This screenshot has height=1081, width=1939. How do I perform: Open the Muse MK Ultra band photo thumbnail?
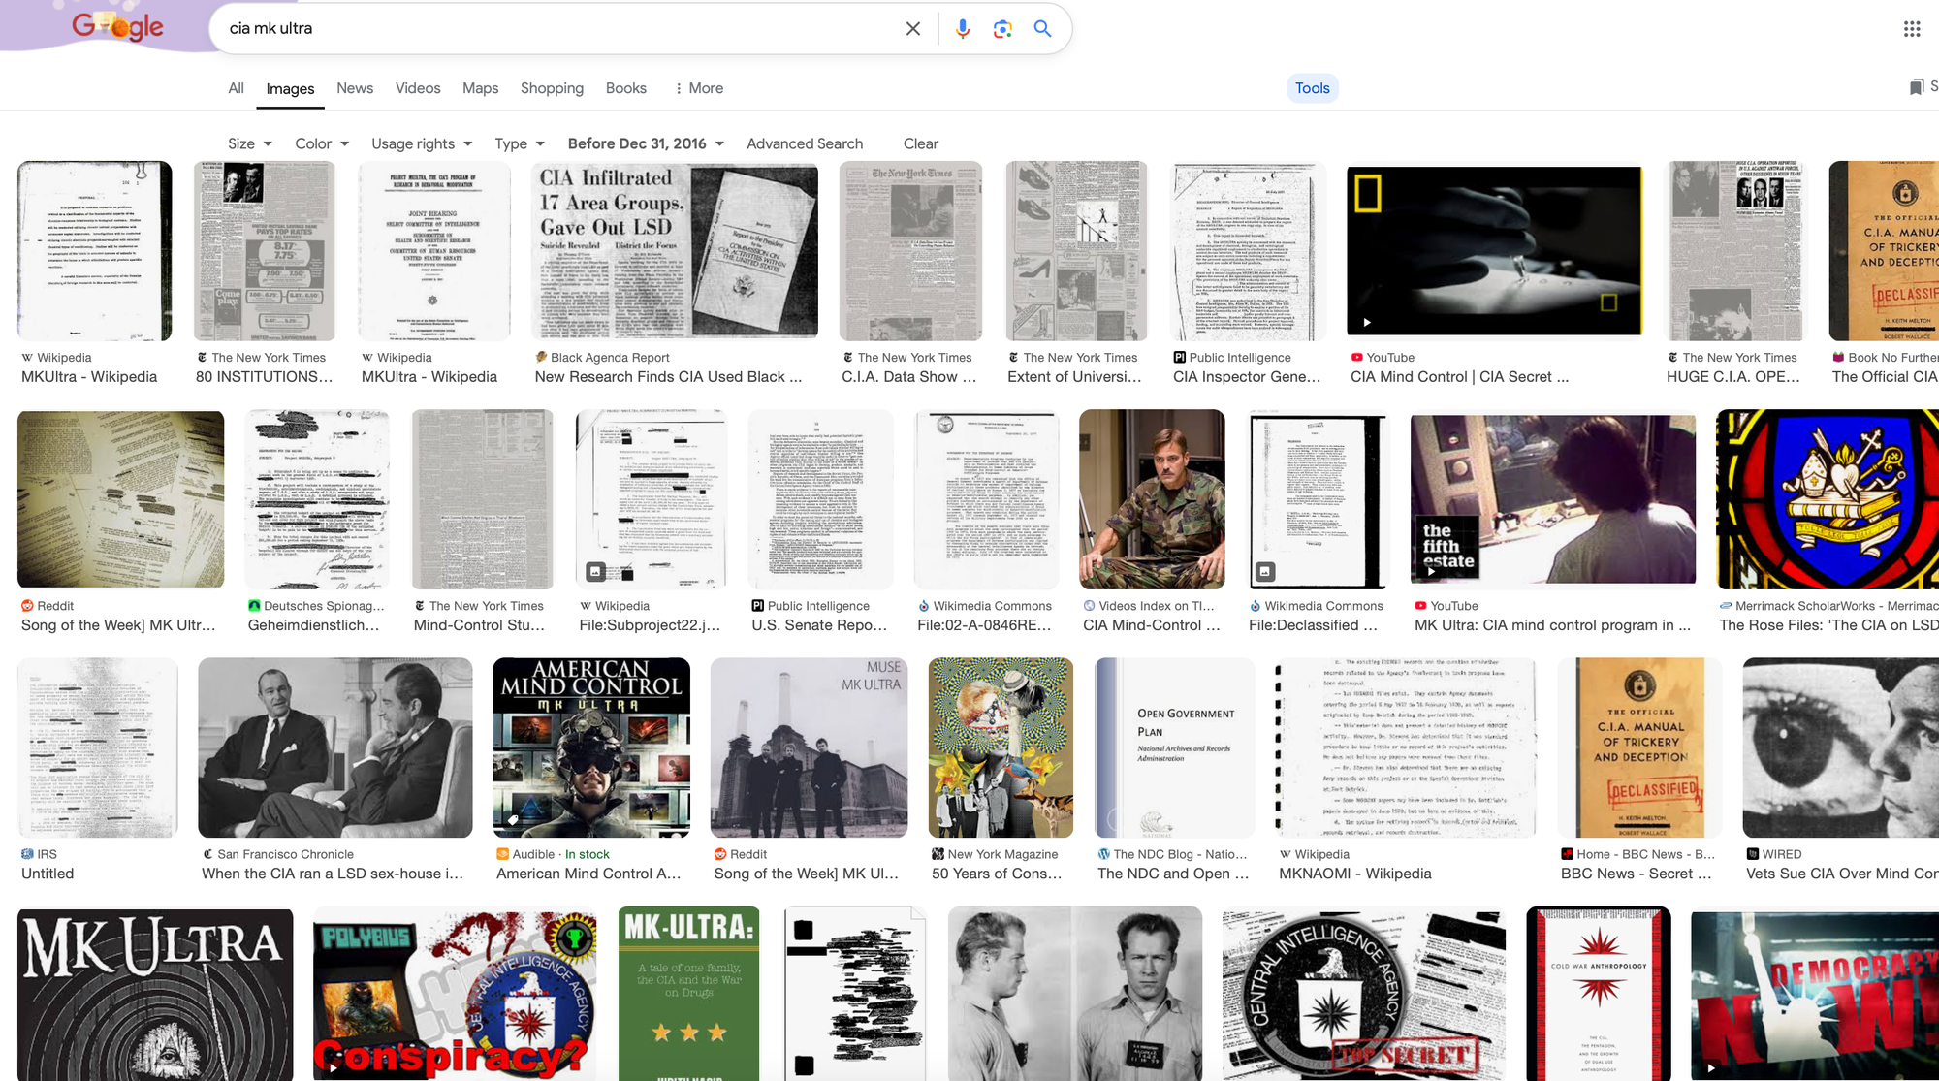click(x=809, y=747)
